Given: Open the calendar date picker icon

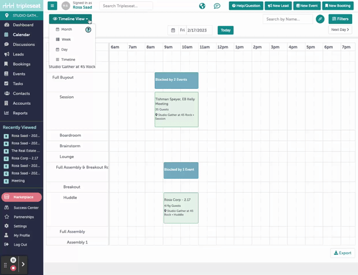Looking at the screenshot, I should point(173,30).
